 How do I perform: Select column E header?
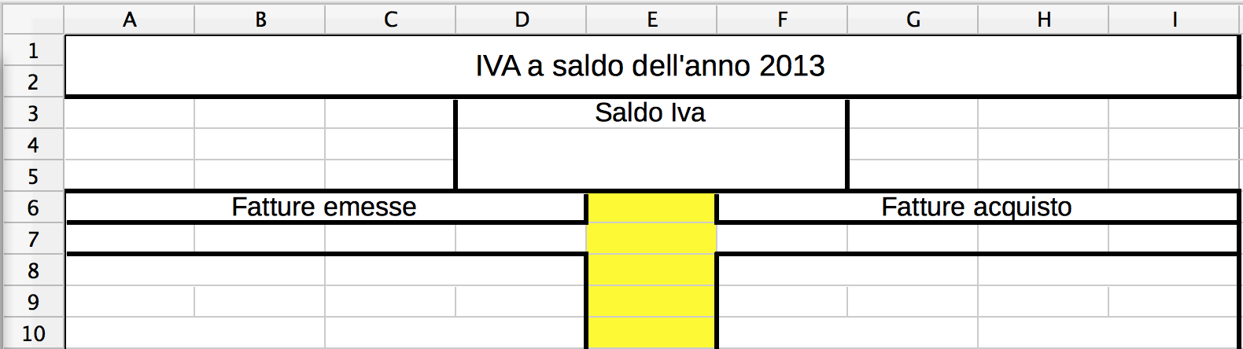pos(652,20)
